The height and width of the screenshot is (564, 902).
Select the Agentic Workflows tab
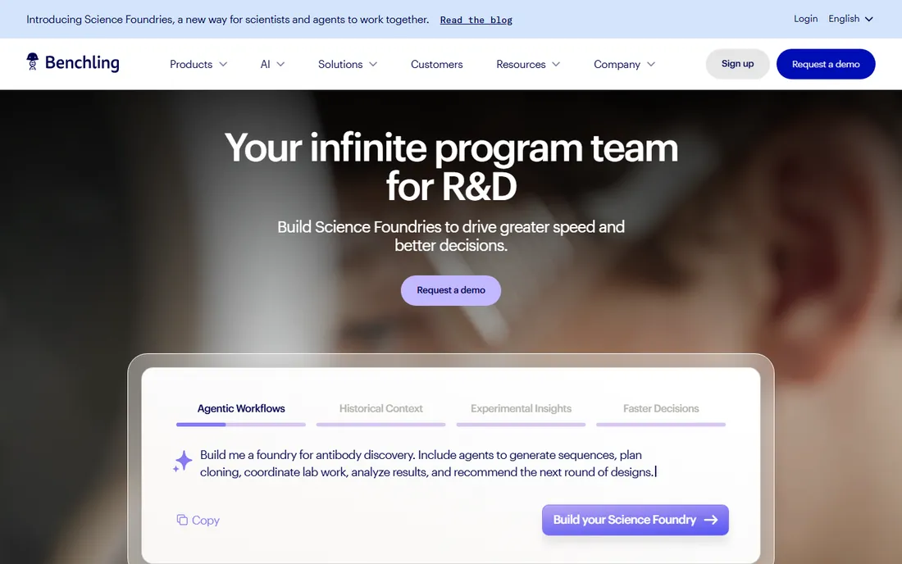click(241, 409)
